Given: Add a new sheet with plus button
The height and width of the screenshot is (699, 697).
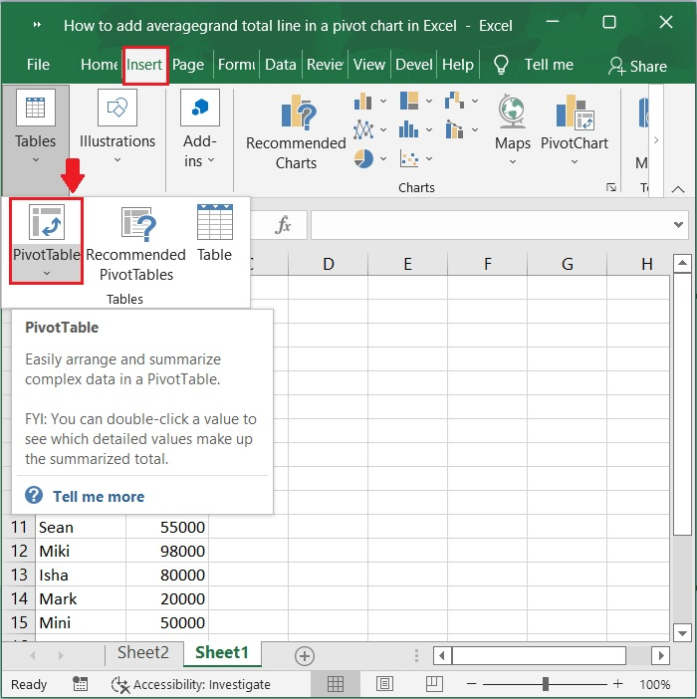Looking at the screenshot, I should (x=305, y=656).
